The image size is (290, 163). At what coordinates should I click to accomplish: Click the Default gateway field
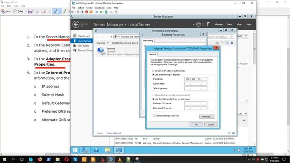click(x=196, y=88)
